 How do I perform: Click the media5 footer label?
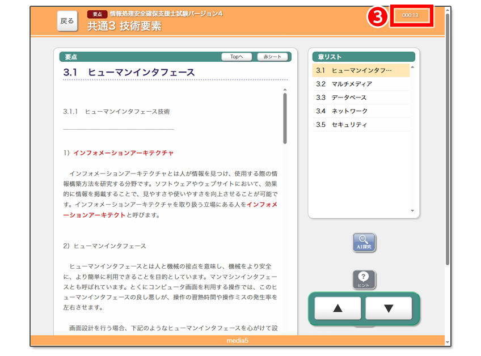pos(238,340)
